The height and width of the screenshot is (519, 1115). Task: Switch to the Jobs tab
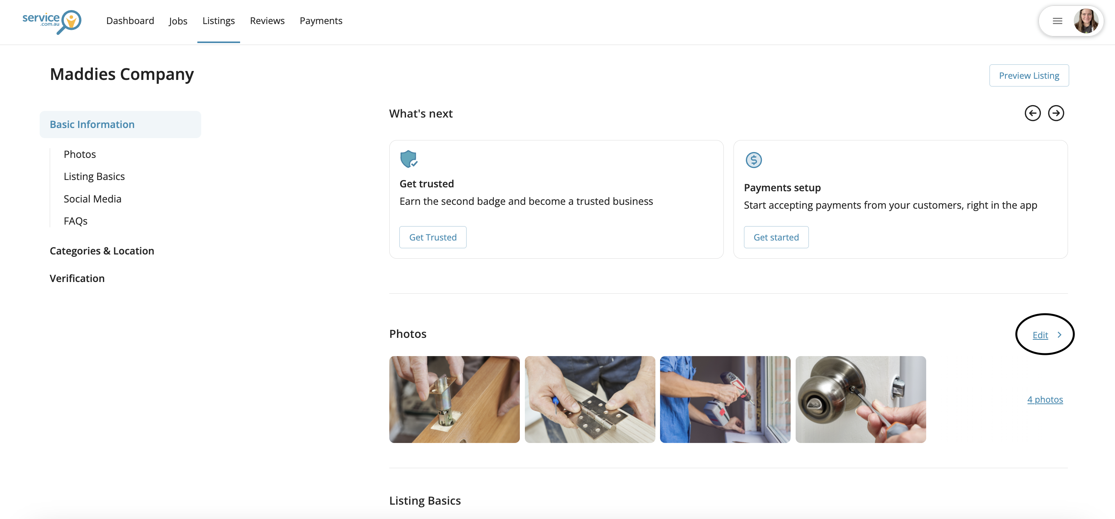[x=178, y=21]
